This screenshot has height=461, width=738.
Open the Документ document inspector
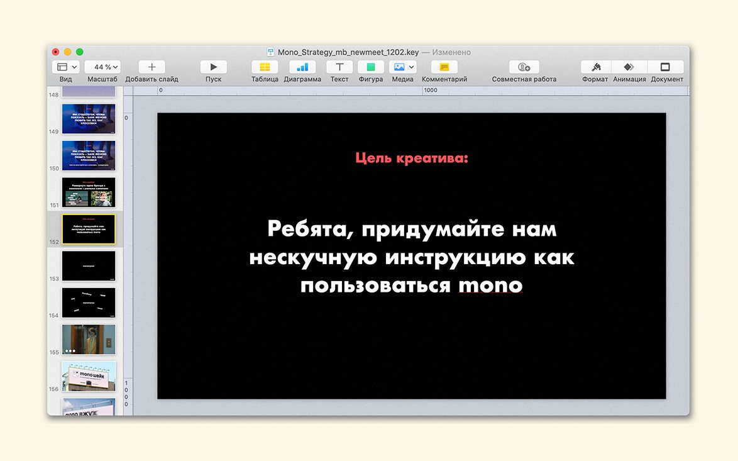[666, 67]
